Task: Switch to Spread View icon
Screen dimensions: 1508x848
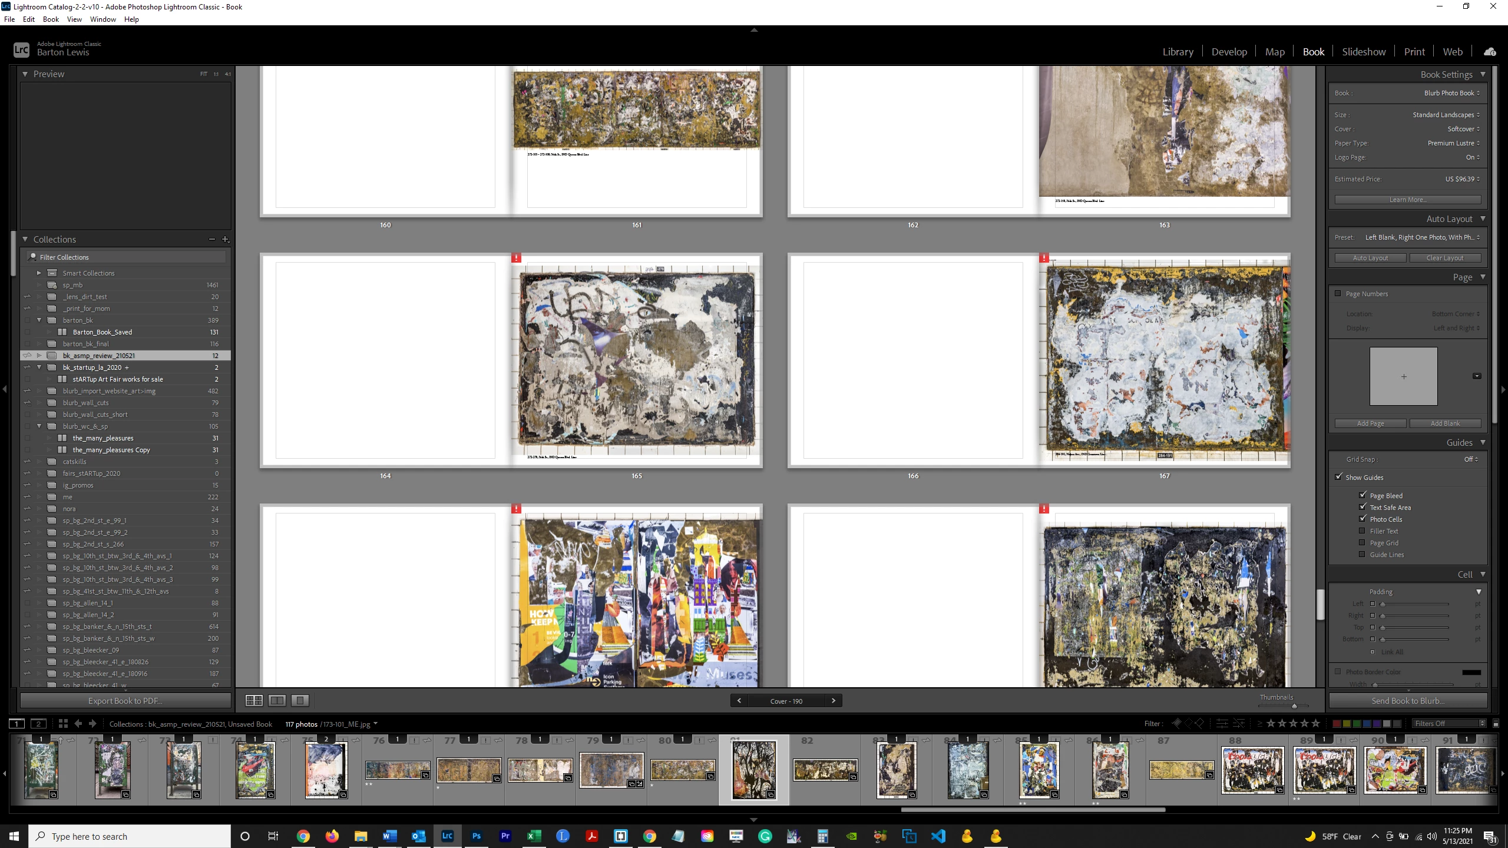Action: (x=277, y=700)
